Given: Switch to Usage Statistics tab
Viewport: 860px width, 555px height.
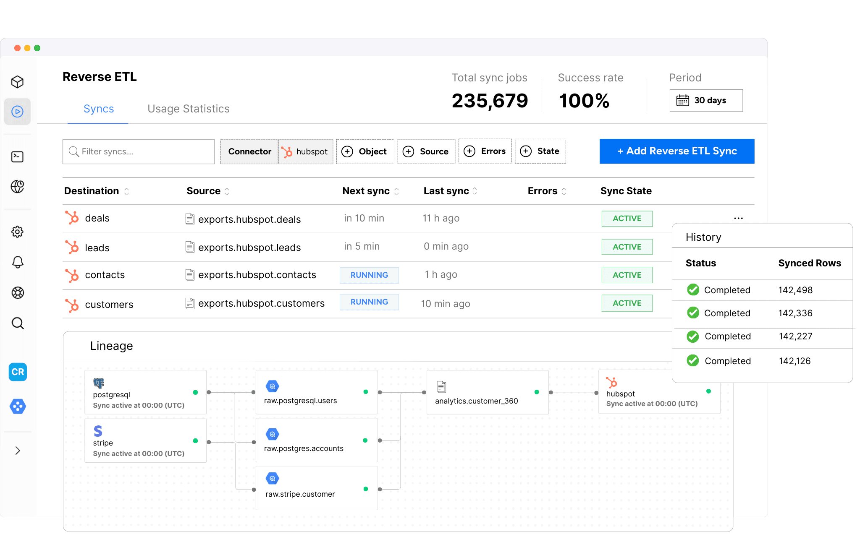Looking at the screenshot, I should point(188,109).
